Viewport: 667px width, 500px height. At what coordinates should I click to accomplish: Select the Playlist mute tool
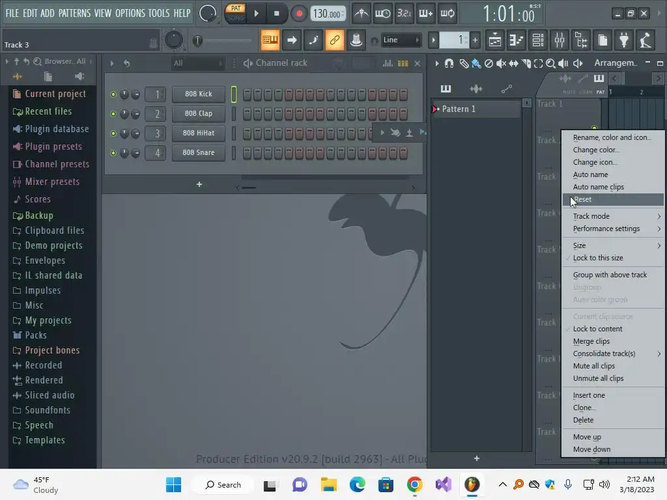click(501, 64)
